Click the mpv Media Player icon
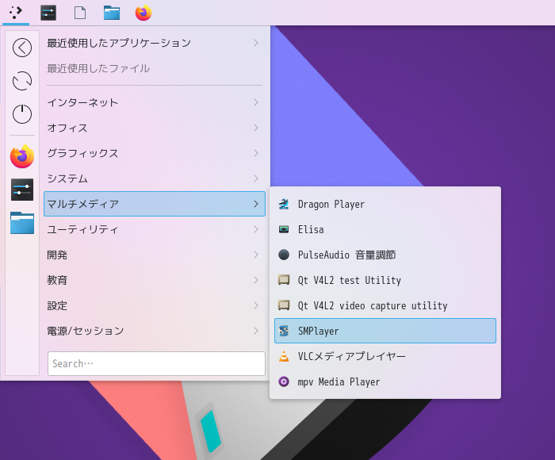Screen dimensions: 555x460 pyautogui.click(x=284, y=381)
